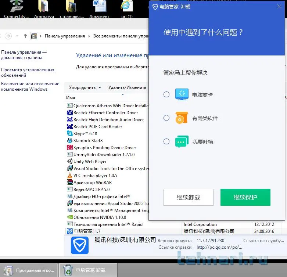Close the 电脑管家 uninstall dialog
Viewport: 287px width, 277px height.
click(279, 7)
